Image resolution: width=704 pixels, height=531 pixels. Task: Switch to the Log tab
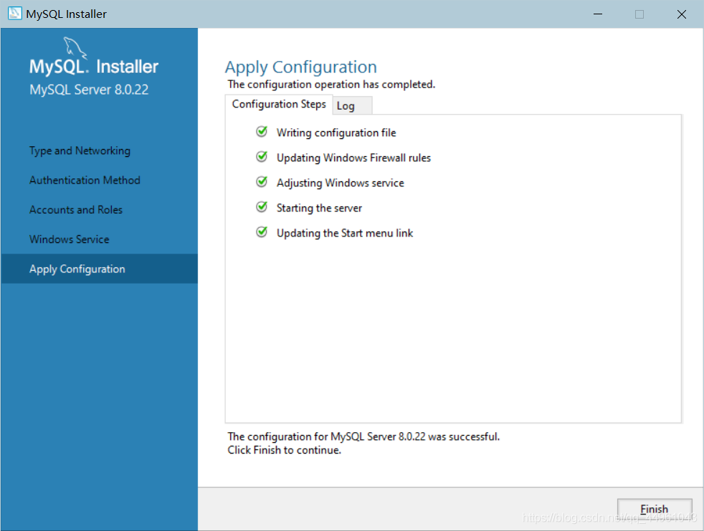[x=346, y=105]
